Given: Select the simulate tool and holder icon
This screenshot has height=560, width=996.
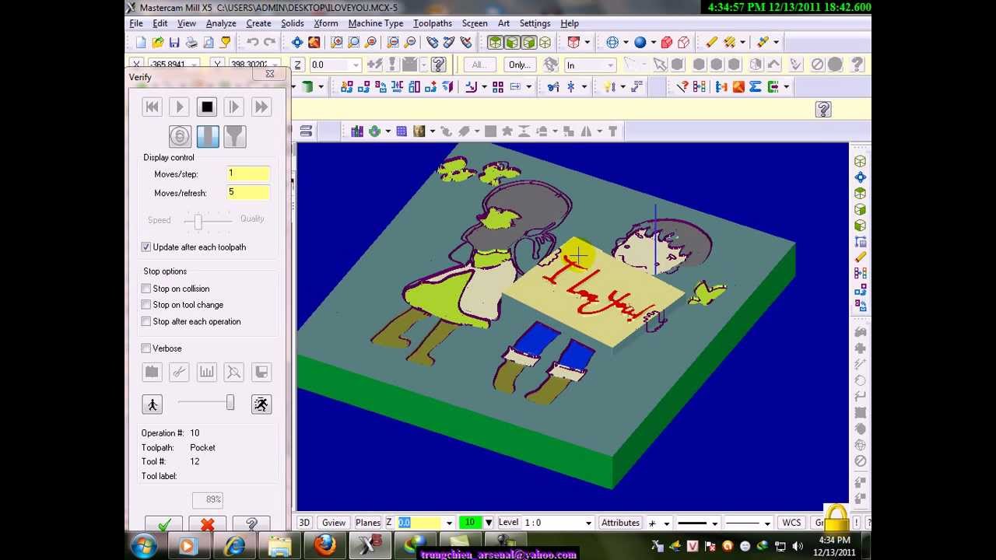Looking at the screenshot, I should coord(235,137).
